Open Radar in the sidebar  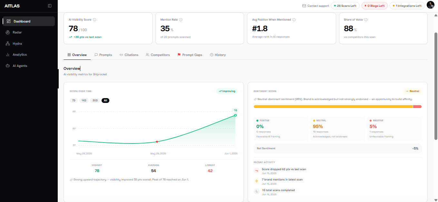[x=29, y=32]
